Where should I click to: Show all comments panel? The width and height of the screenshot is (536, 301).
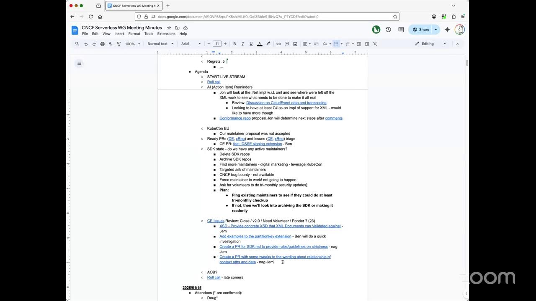pyautogui.click(x=401, y=30)
